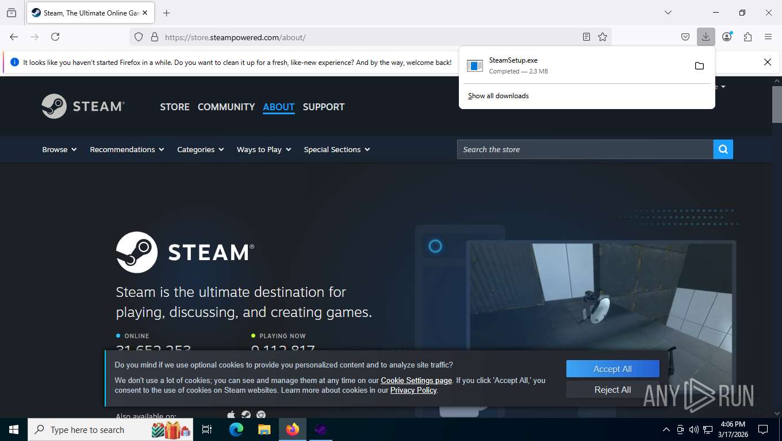The image size is (782, 441).
Task: Open File Explorer from taskbar
Action: (264, 430)
